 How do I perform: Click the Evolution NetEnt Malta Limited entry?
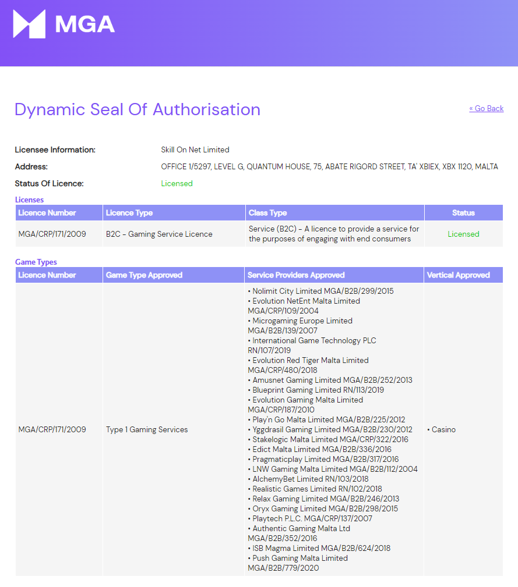coord(304,306)
